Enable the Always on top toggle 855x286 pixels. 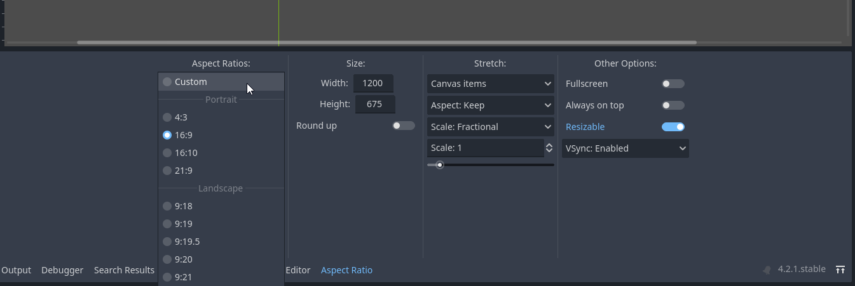pyautogui.click(x=673, y=105)
